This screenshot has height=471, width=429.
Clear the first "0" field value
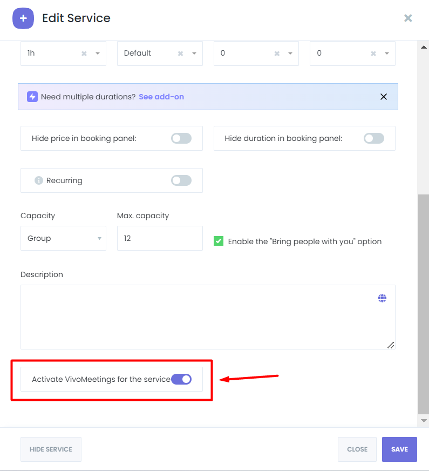pos(276,53)
